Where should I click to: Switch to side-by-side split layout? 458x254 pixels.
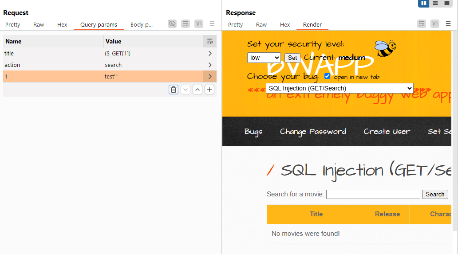click(424, 3)
